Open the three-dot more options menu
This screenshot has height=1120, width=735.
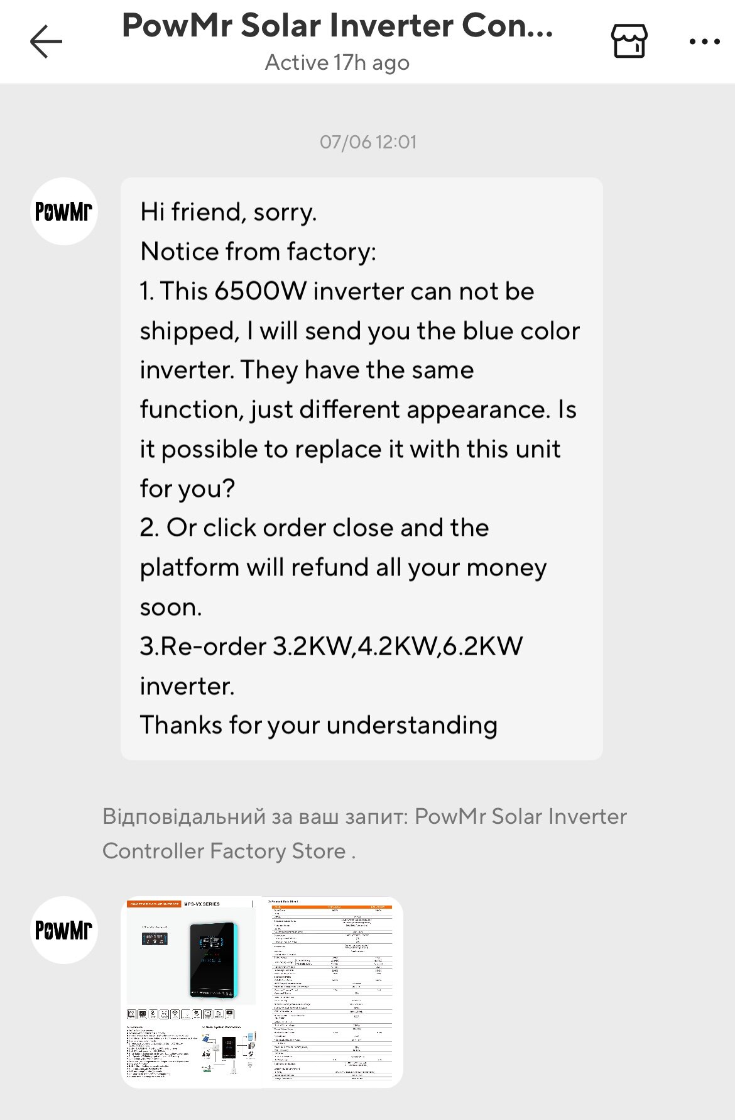click(x=704, y=42)
